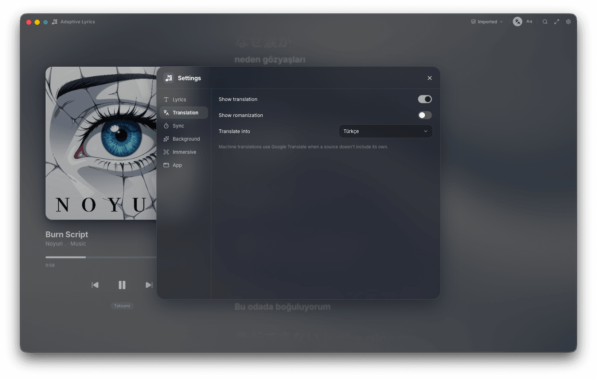Skip to the previous track
597x379 pixels.
(95, 285)
